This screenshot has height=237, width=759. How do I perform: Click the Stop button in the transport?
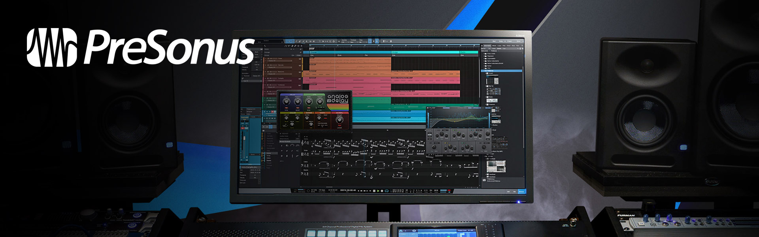point(374,191)
